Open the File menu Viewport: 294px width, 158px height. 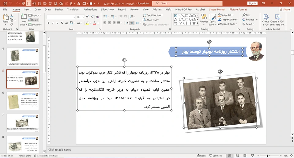click(5, 9)
